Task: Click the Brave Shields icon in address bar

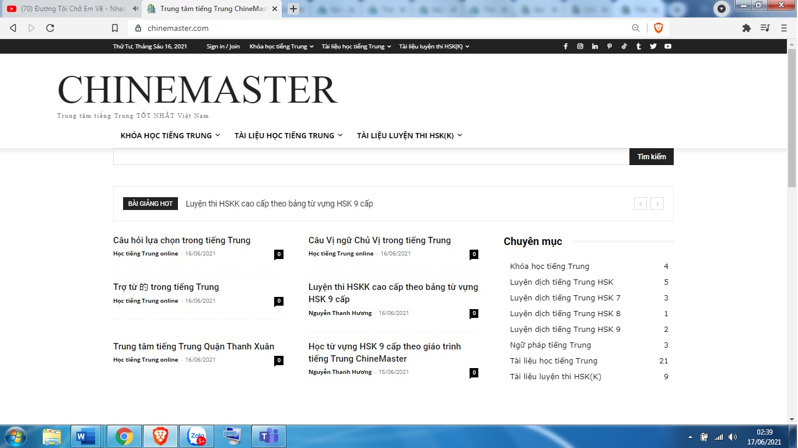Action: click(x=658, y=28)
